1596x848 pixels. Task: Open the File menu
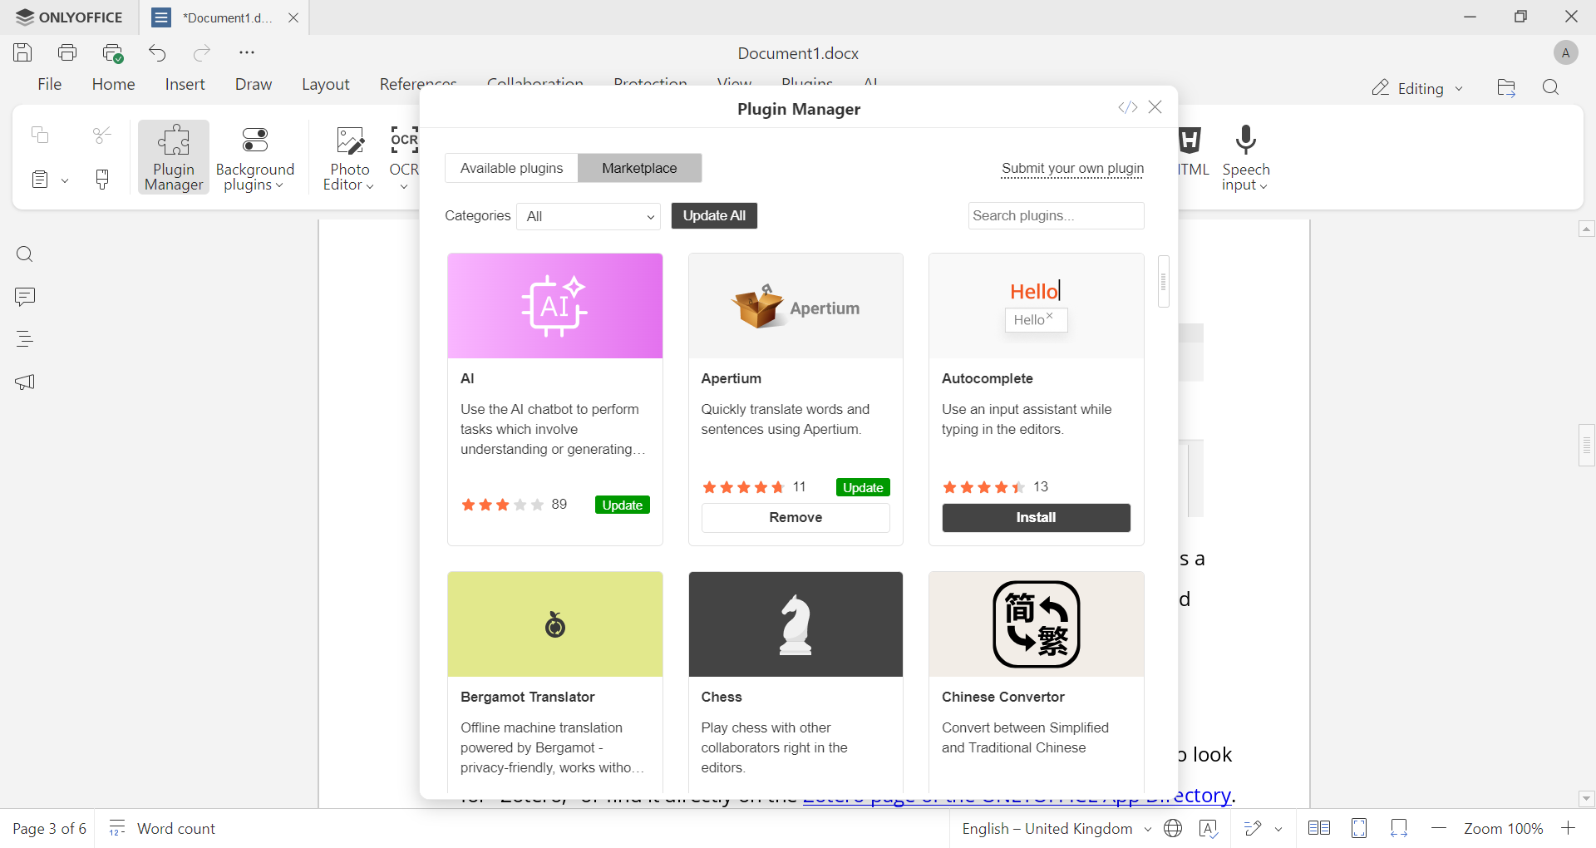(50, 84)
